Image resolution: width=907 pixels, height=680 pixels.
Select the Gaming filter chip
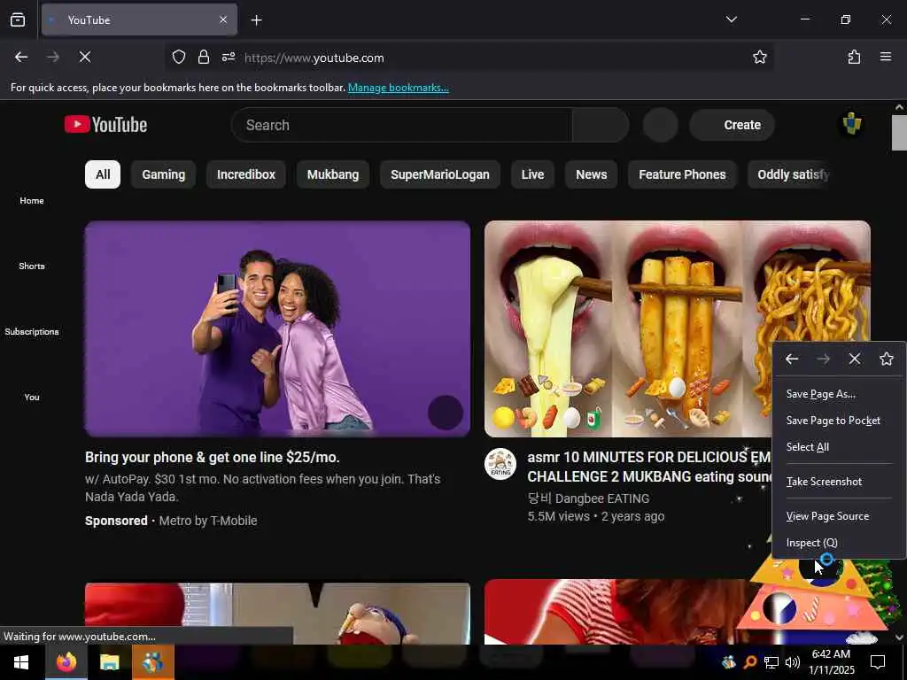[164, 174]
